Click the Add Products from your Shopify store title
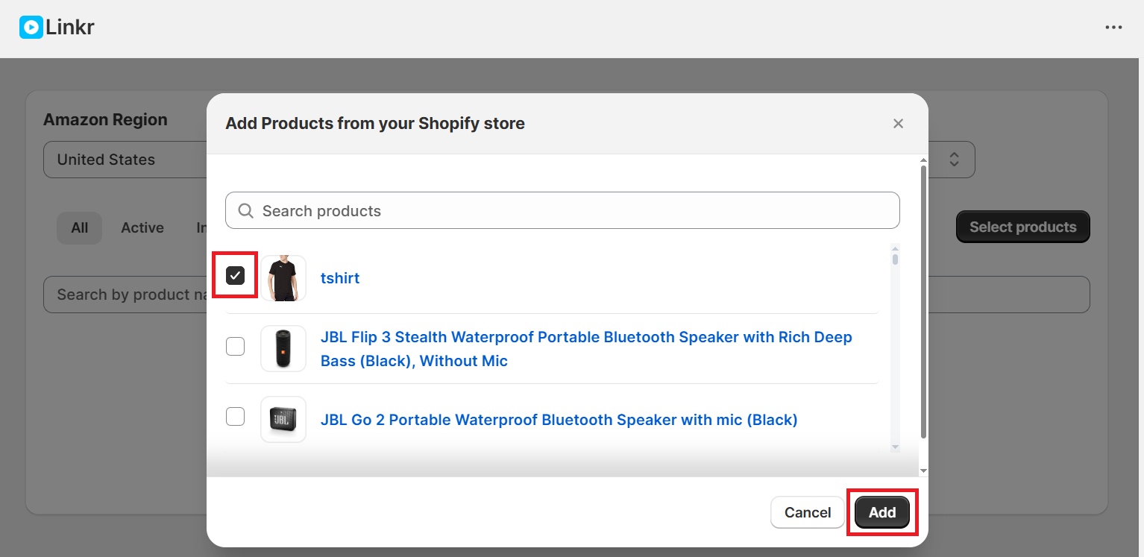 coord(375,123)
